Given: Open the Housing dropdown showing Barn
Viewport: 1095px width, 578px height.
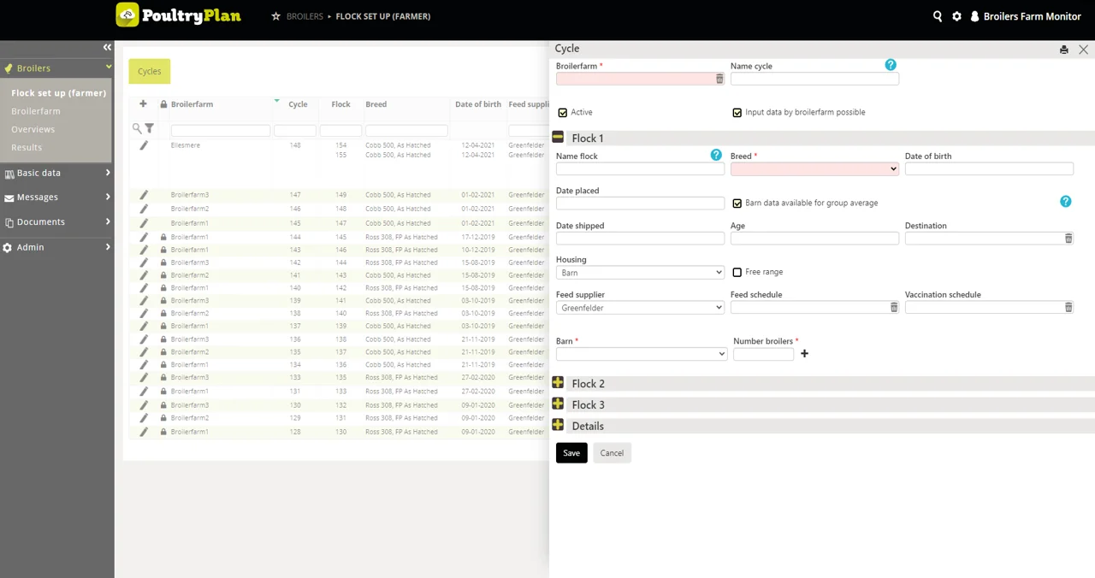Looking at the screenshot, I should pyautogui.click(x=640, y=273).
